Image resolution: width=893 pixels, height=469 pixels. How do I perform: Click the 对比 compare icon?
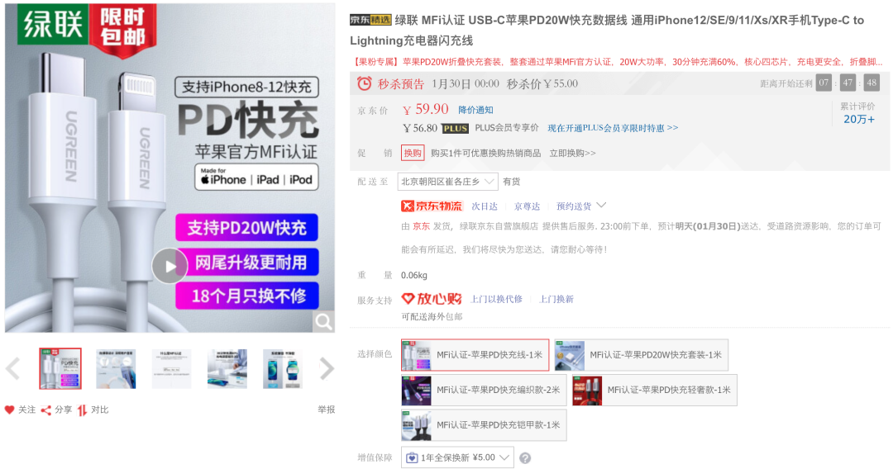[x=82, y=410]
